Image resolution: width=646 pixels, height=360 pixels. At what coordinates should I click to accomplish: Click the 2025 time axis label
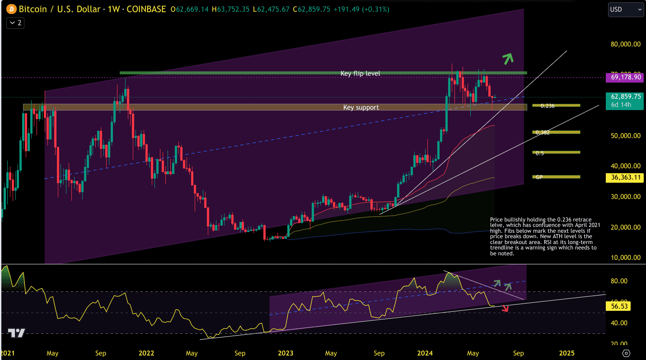tap(567, 353)
